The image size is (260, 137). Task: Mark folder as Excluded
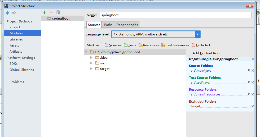tap(201, 45)
